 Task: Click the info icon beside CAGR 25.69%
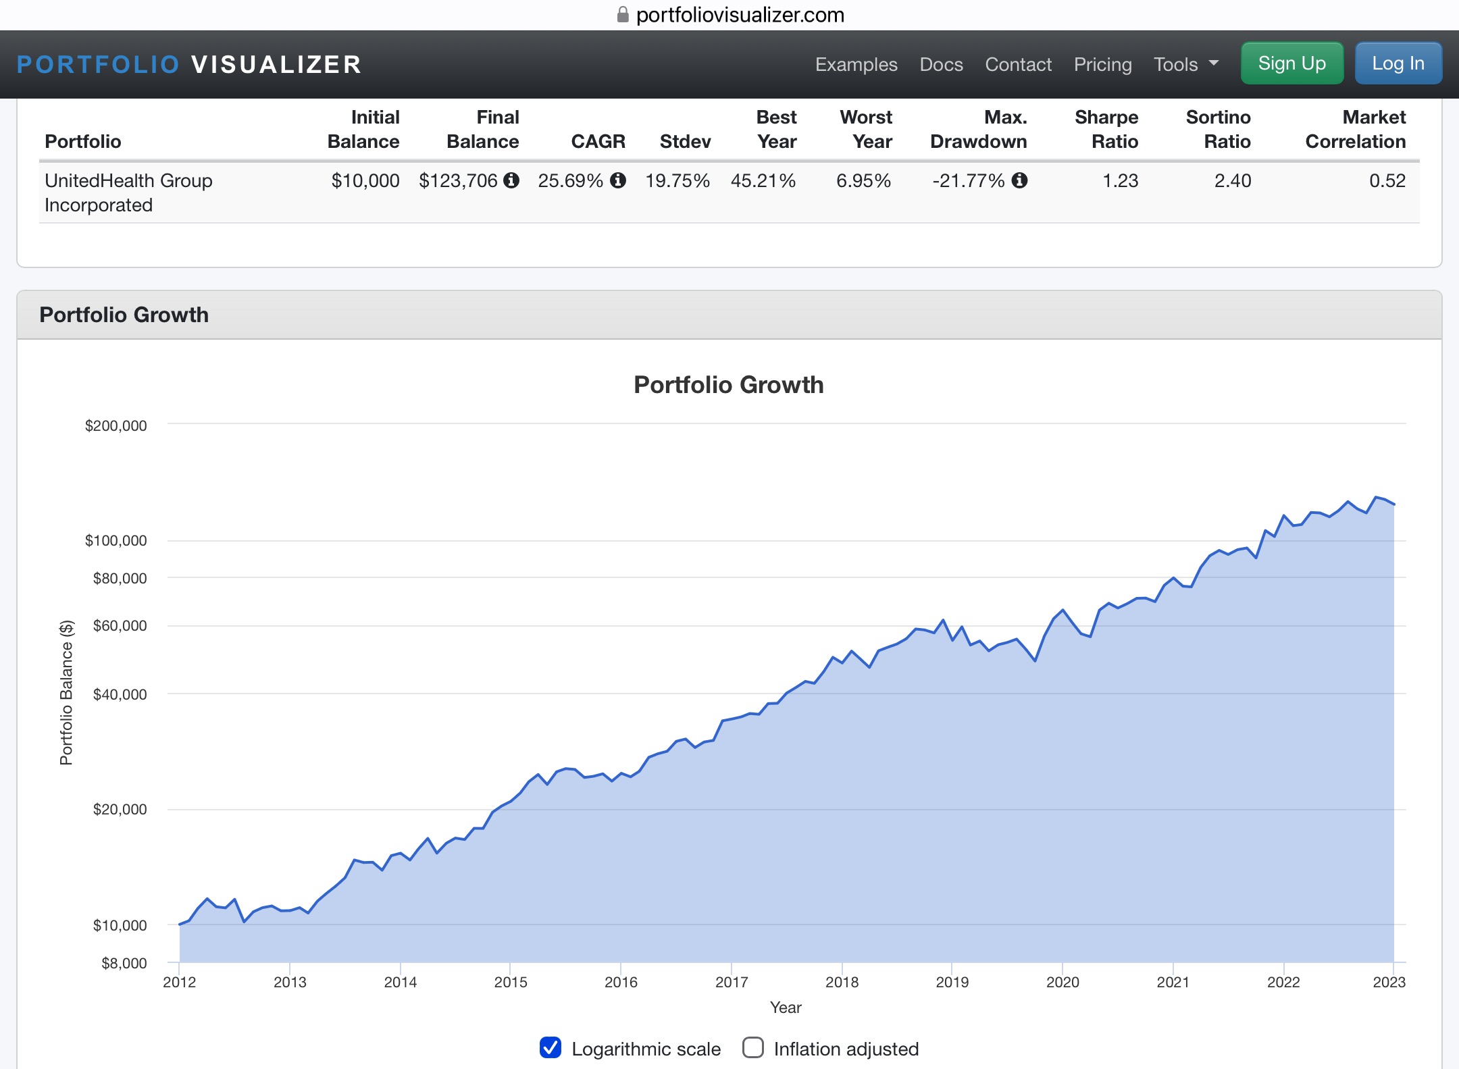coord(618,180)
